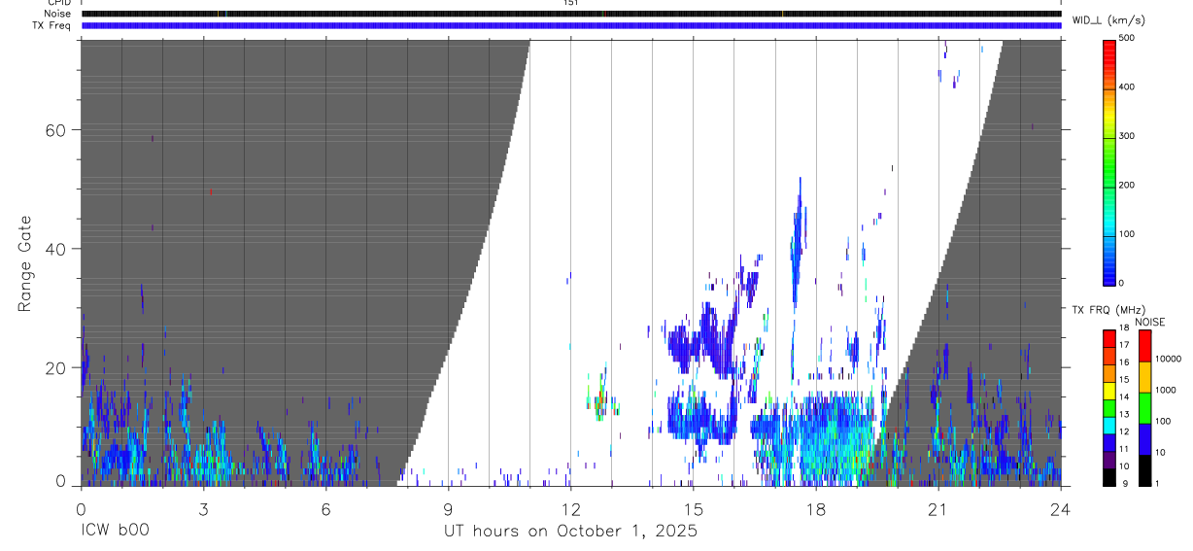Select the 'ICW b00' radar beam label
1193x551 pixels.
116,532
